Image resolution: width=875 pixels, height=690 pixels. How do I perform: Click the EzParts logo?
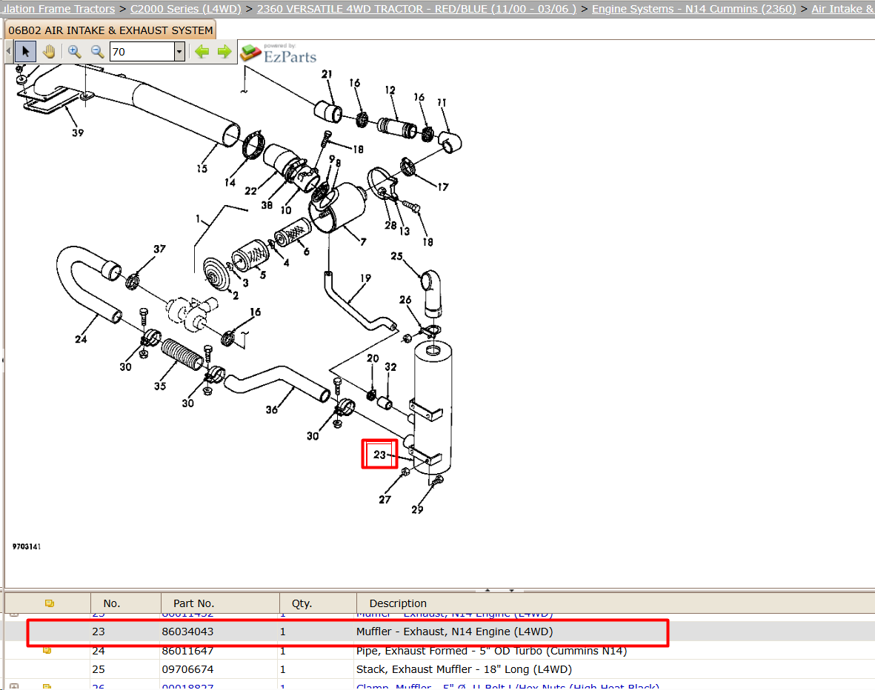point(279,53)
